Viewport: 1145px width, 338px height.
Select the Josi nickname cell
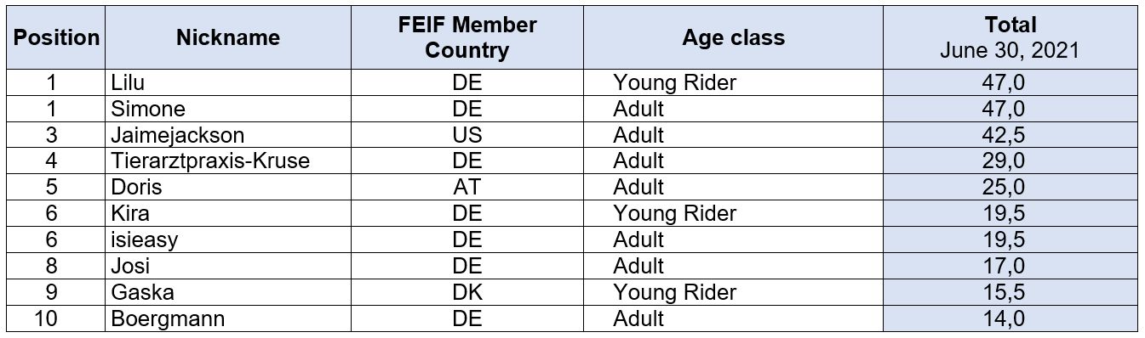pyautogui.click(x=228, y=266)
